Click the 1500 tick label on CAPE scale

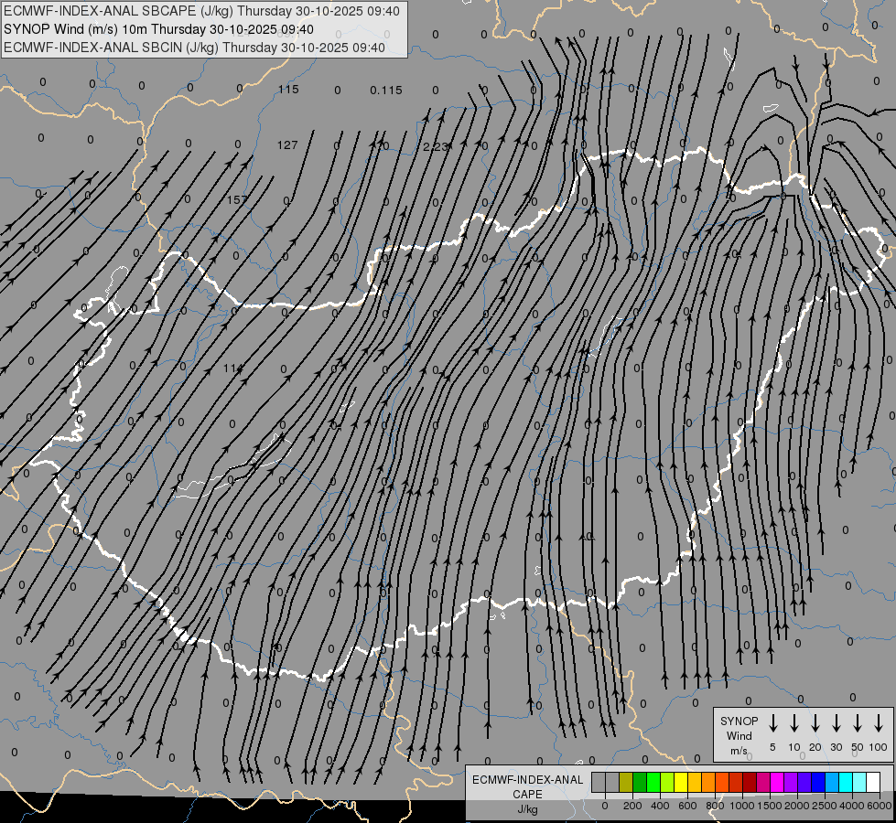coord(770,806)
